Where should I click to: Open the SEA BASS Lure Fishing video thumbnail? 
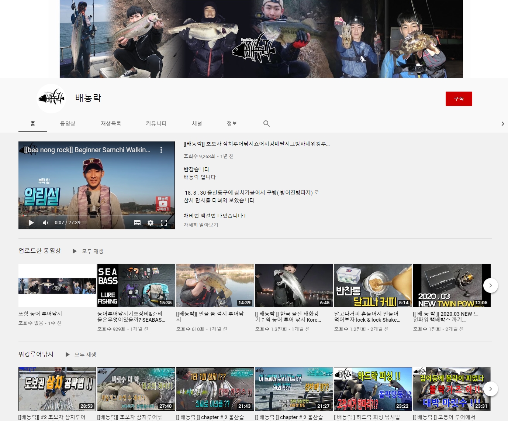click(x=136, y=285)
